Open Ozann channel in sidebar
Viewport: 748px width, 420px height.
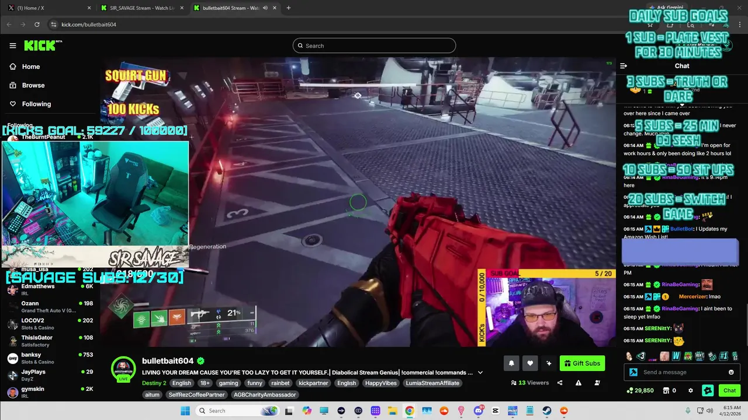point(50,307)
